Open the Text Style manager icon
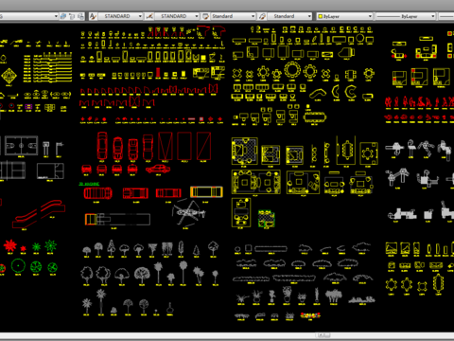This screenshot has height=341, width=454. (x=93, y=16)
